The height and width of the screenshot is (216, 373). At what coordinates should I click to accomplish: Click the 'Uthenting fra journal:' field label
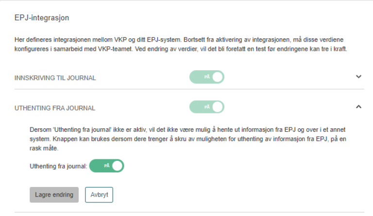coord(58,166)
